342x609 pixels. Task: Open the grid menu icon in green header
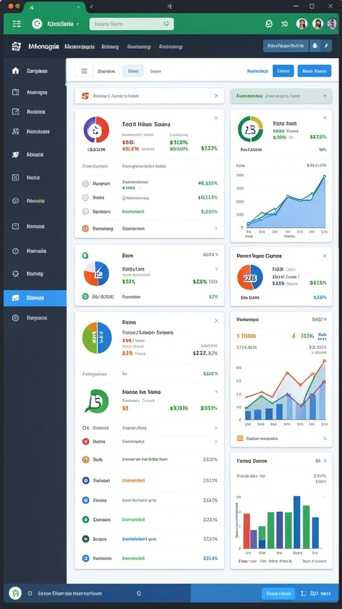click(17, 24)
